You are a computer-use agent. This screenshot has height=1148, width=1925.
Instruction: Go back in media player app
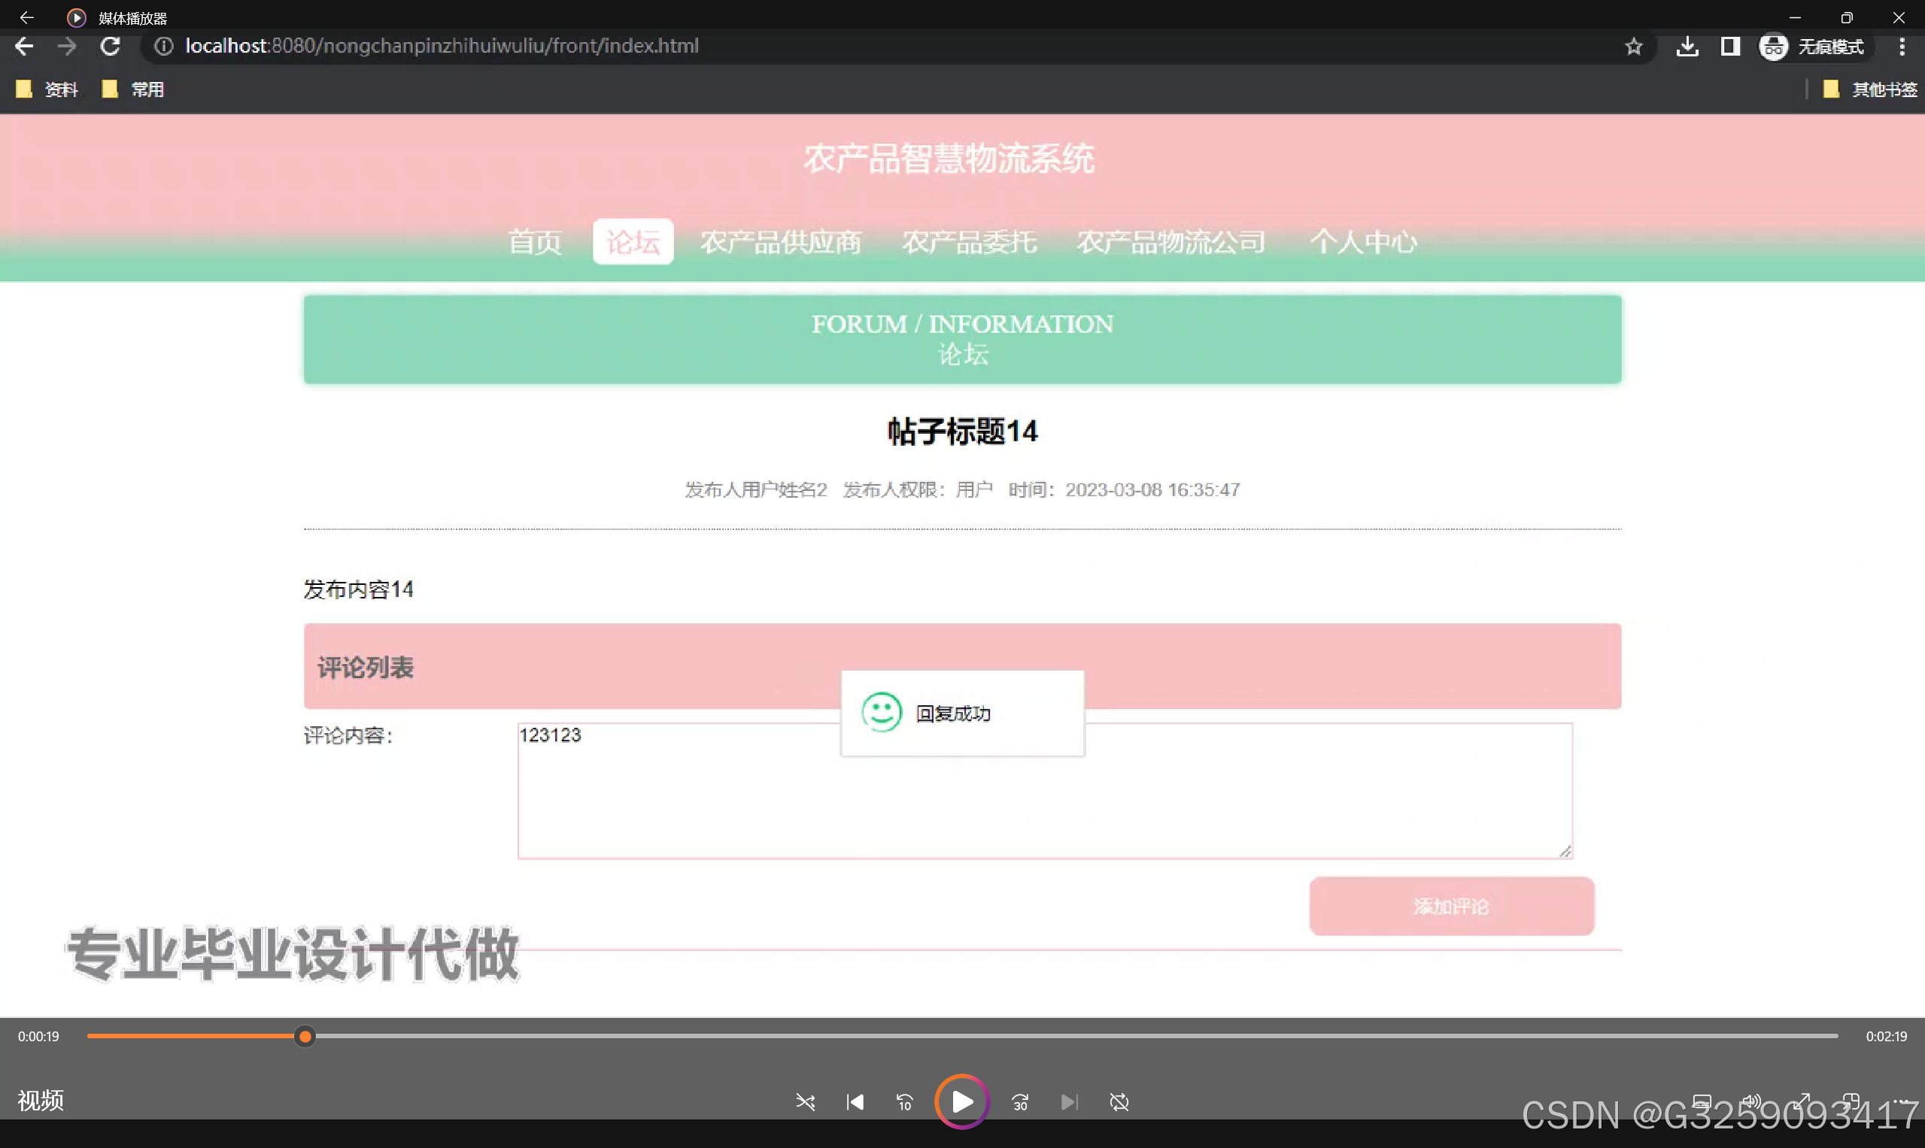pos(26,17)
